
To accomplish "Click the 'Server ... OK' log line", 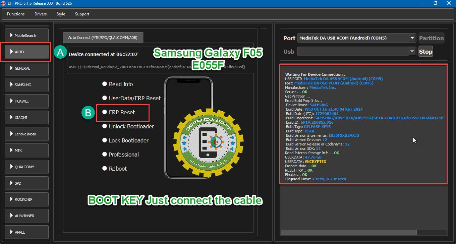I will [x=296, y=92].
